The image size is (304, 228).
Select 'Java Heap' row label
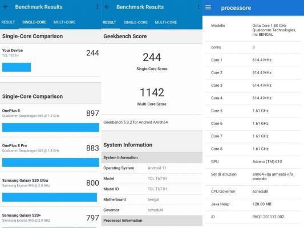point(220,204)
